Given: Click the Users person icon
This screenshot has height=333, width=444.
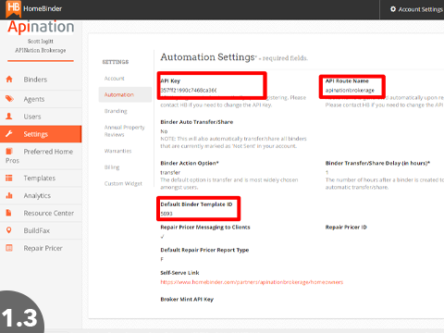Looking at the screenshot, I should pyautogui.click(x=9, y=117).
